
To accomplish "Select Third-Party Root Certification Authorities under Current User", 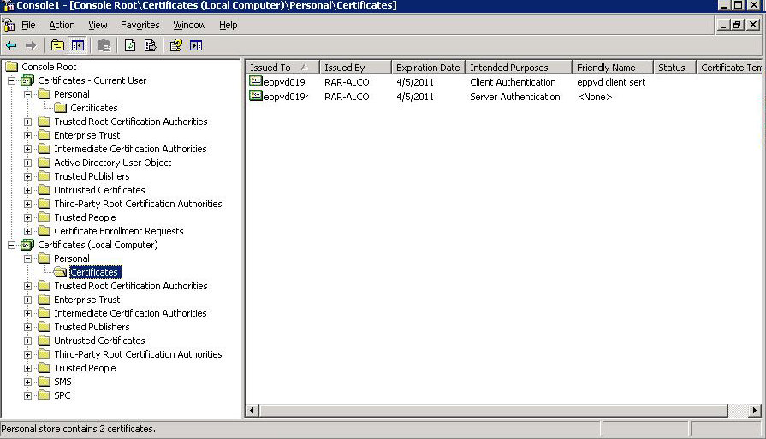I will point(139,204).
